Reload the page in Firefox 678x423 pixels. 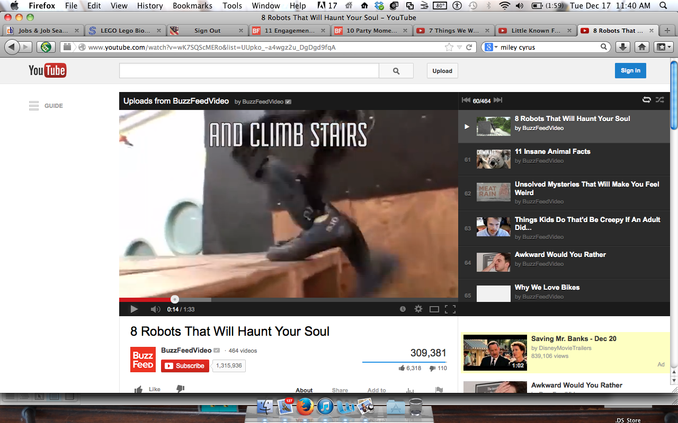tap(469, 47)
